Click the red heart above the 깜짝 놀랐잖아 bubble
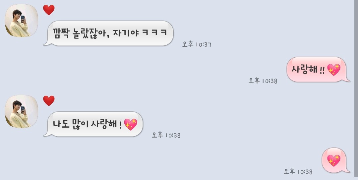This screenshot has width=358, height=180. [49, 10]
